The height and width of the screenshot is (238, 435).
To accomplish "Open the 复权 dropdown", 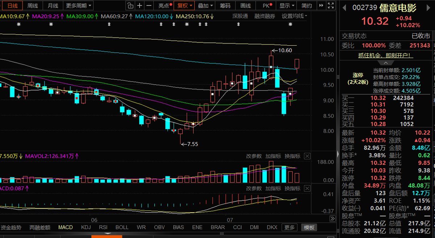I will [x=185, y=5].
